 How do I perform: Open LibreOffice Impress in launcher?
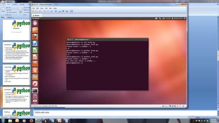35,57
